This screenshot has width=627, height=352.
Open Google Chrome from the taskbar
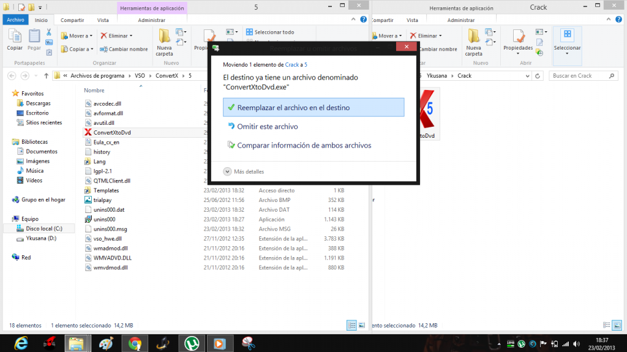(135, 343)
